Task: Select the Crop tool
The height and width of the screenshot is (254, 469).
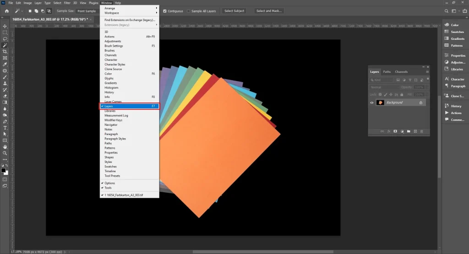Action: 5,52
